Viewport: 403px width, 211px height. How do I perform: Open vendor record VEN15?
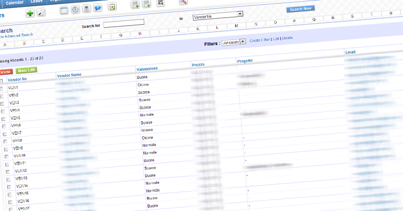tap(23, 193)
